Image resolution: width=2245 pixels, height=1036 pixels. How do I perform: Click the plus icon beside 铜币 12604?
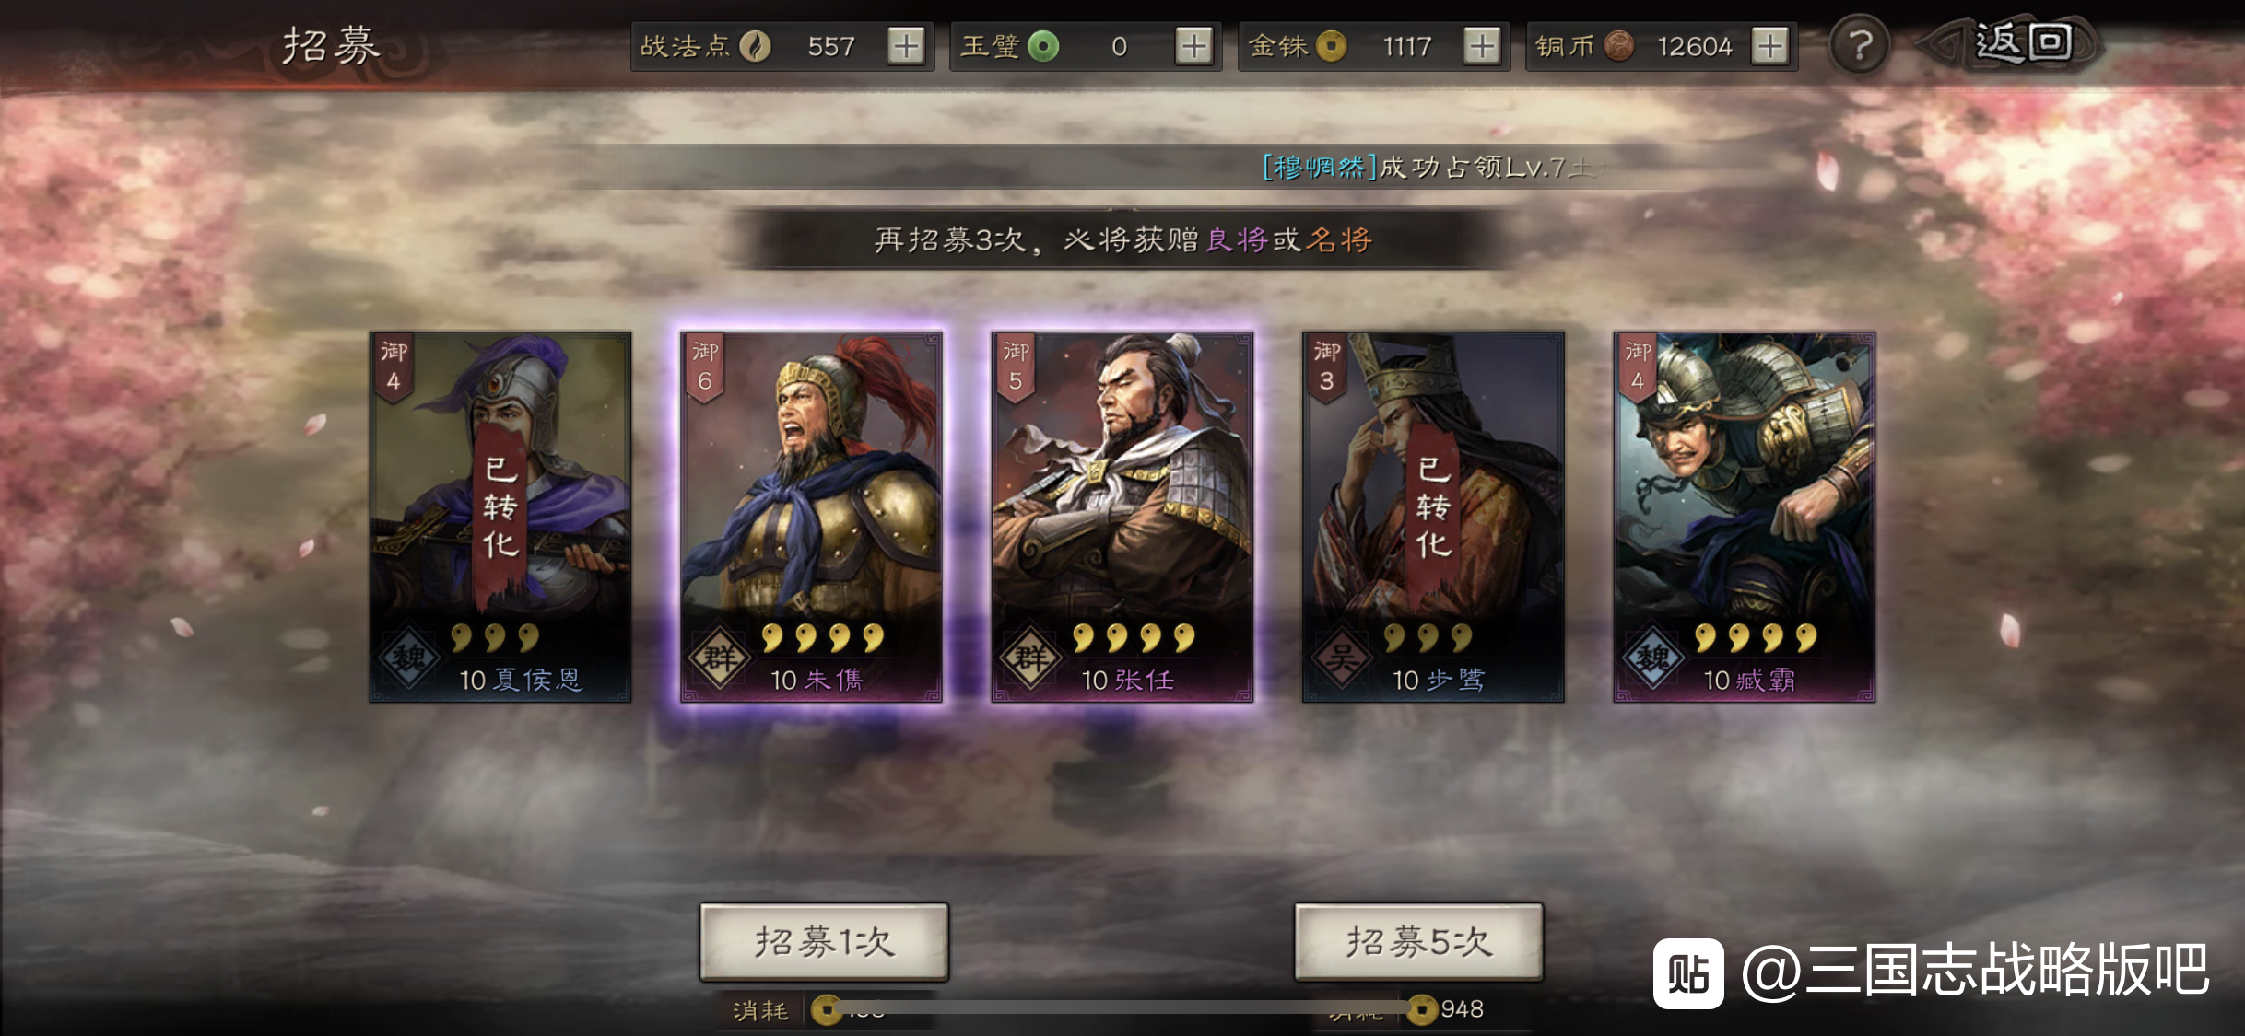1769,46
